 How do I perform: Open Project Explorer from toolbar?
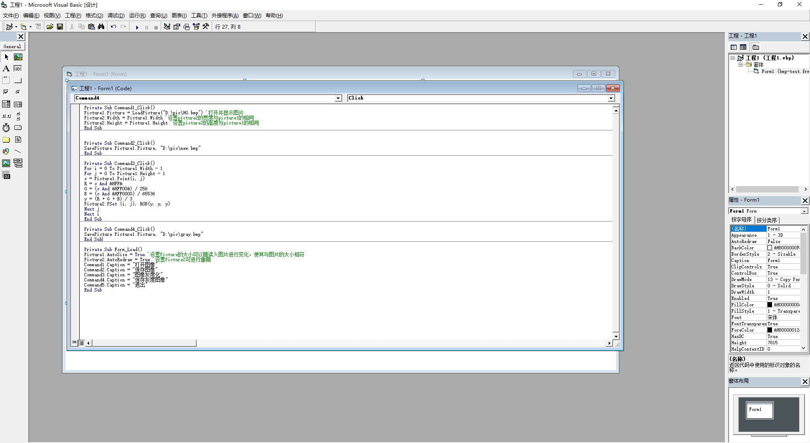(x=167, y=27)
